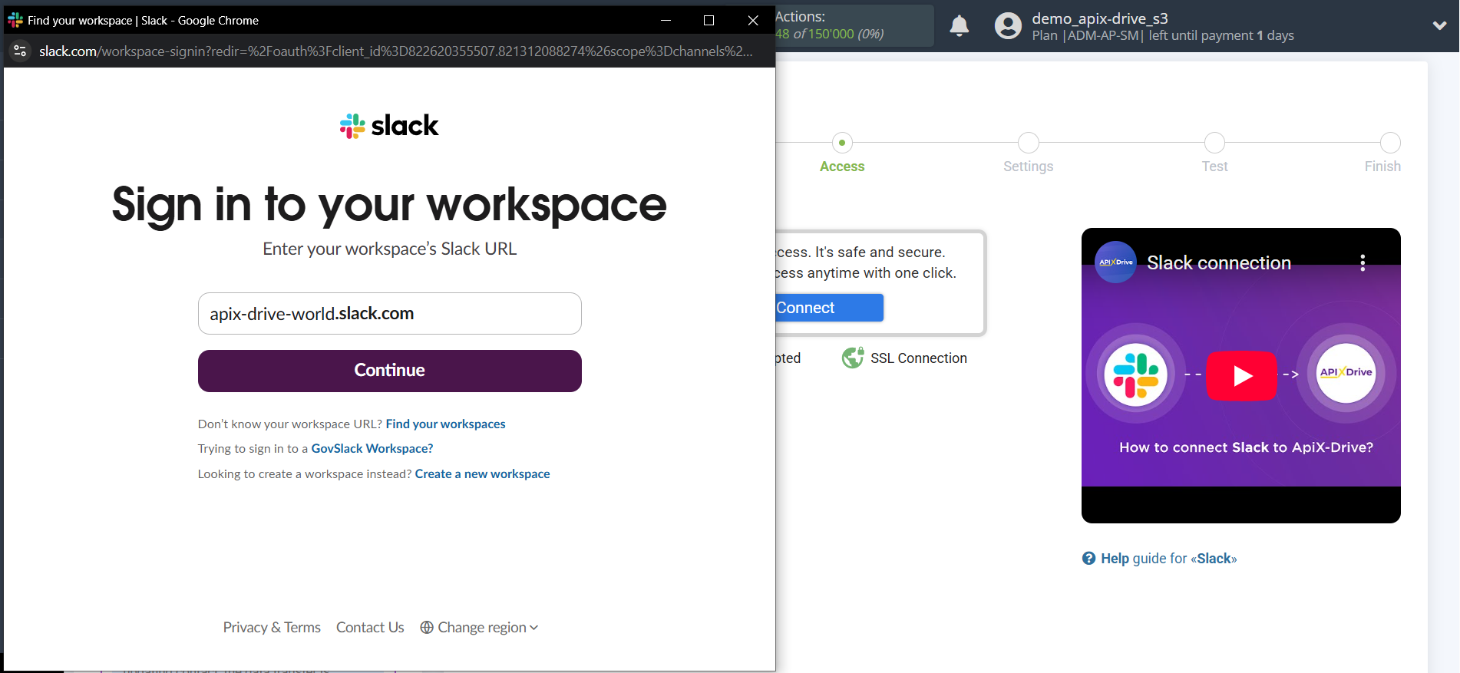Click the Actions counter in ApiX-Drive header
This screenshot has height=673, width=1460.
point(854,25)
